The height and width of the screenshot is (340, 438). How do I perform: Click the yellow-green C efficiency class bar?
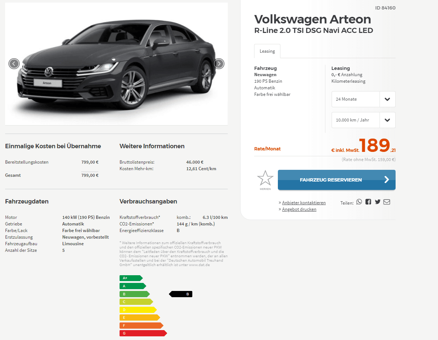(136, 302)
